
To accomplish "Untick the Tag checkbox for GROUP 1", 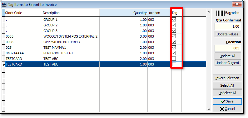I will coord(174,20).
